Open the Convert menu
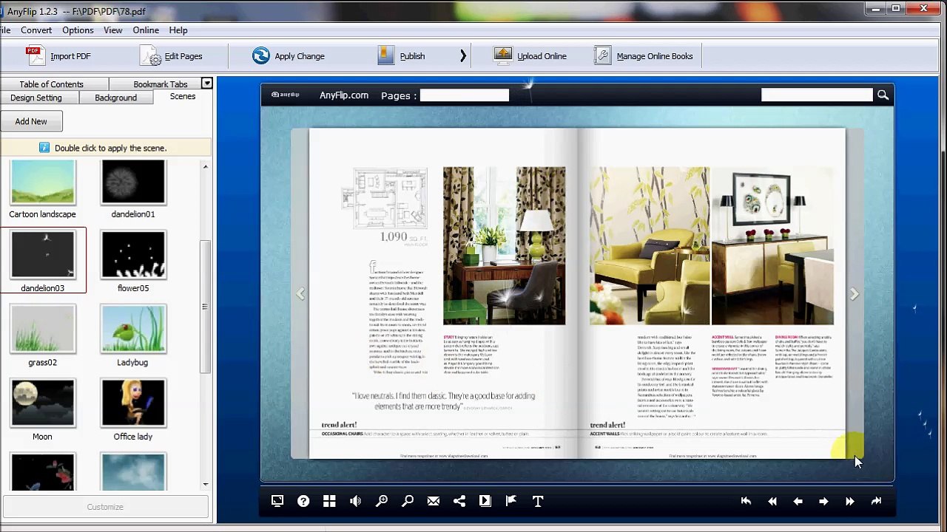This screenshot has height=532, width=947. pyautogui.click(x=36, y=30)
